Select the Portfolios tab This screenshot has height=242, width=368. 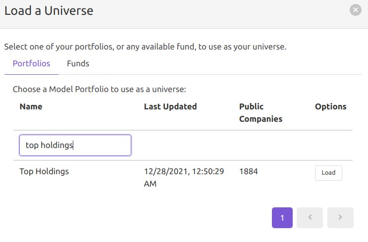[x=31, y=63]
